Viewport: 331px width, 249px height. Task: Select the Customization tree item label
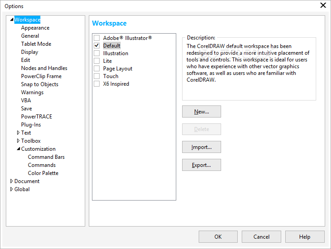(38, 149)
